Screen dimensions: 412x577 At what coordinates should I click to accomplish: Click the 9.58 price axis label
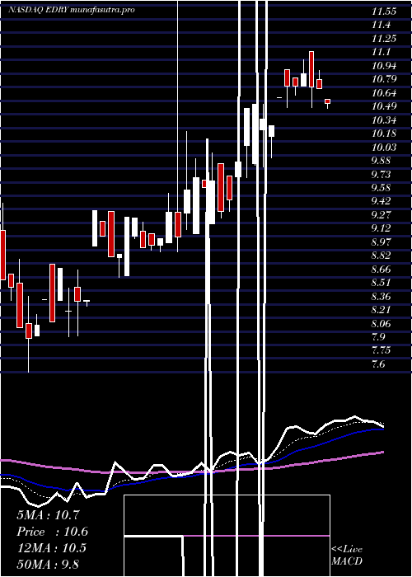coord(381,188)
